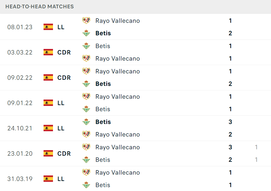Select the CDR label for 09.02.22 match
This screenshot has height=191, width=271.
click(x=64, y=78)
